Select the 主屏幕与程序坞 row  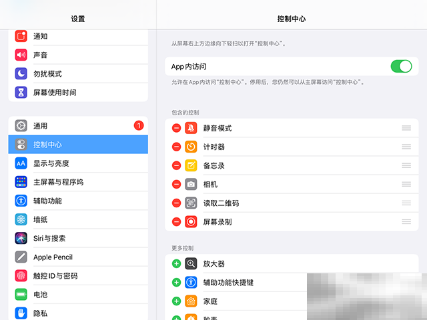tap(78, 182)
